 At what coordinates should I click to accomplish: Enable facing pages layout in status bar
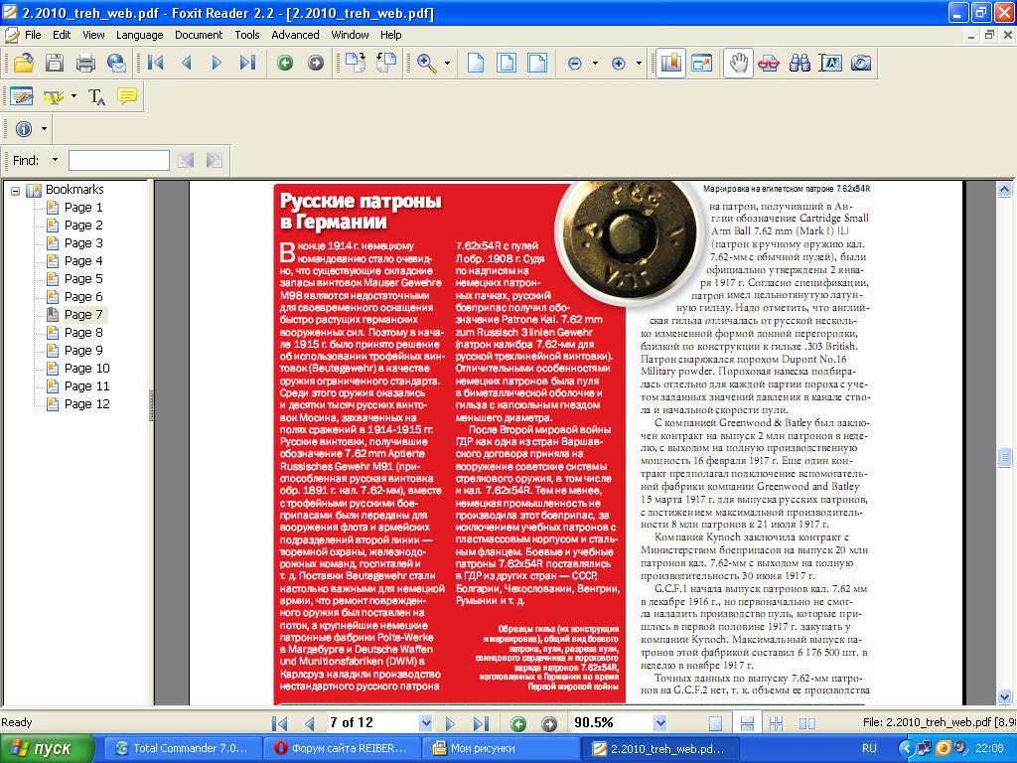[x=777, y=723]
